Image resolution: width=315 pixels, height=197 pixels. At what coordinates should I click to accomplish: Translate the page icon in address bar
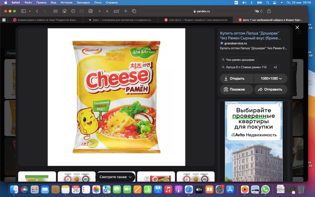(x=256, y=11)
